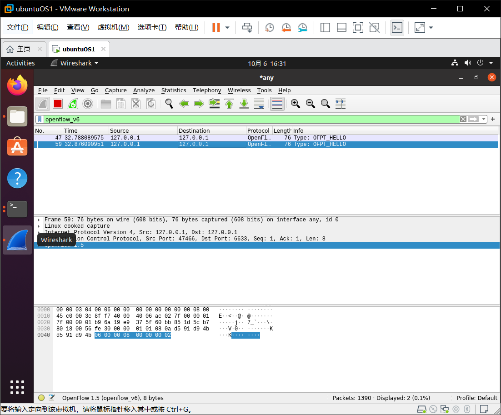
Task: Open the Edit menu
Action: pyautogui.click(x=60, y=90)
